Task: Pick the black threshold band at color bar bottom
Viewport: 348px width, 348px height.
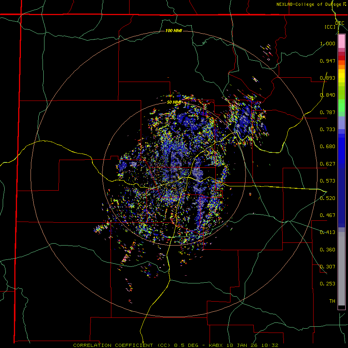Action: click(x=341, y=307)
